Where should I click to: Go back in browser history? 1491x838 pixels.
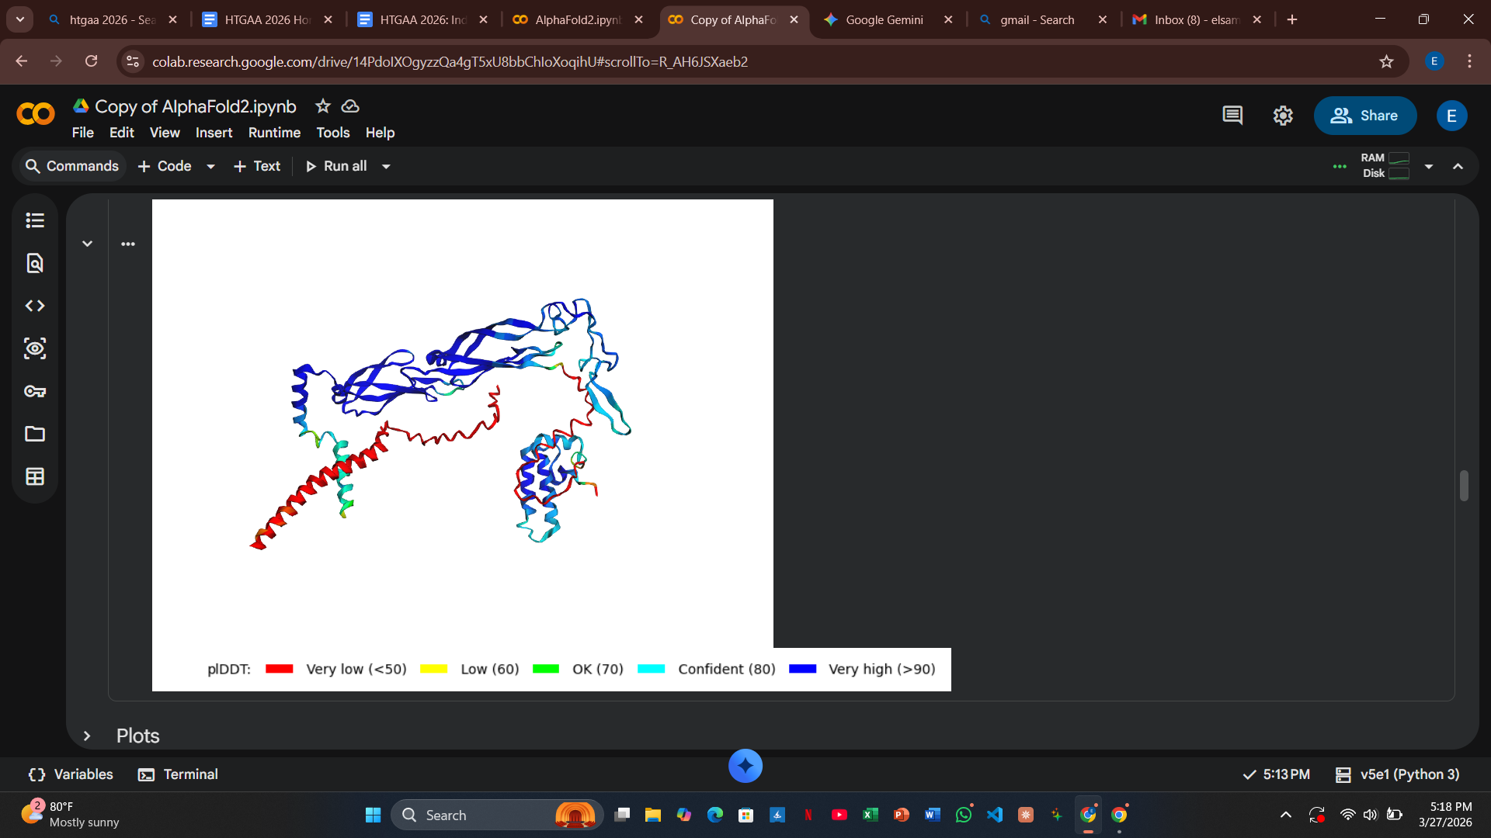[22, 61]
